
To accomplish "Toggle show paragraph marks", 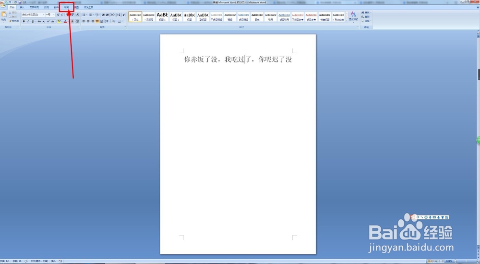I will [124, 15].
